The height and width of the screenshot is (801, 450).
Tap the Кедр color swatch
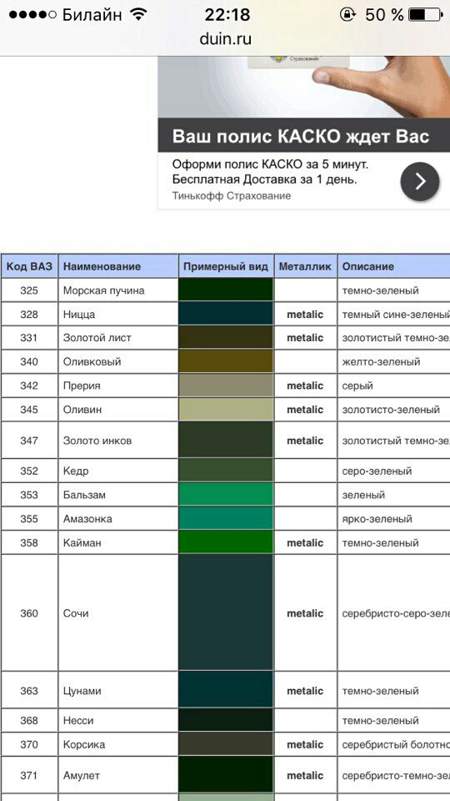click(x=226, y=471)
